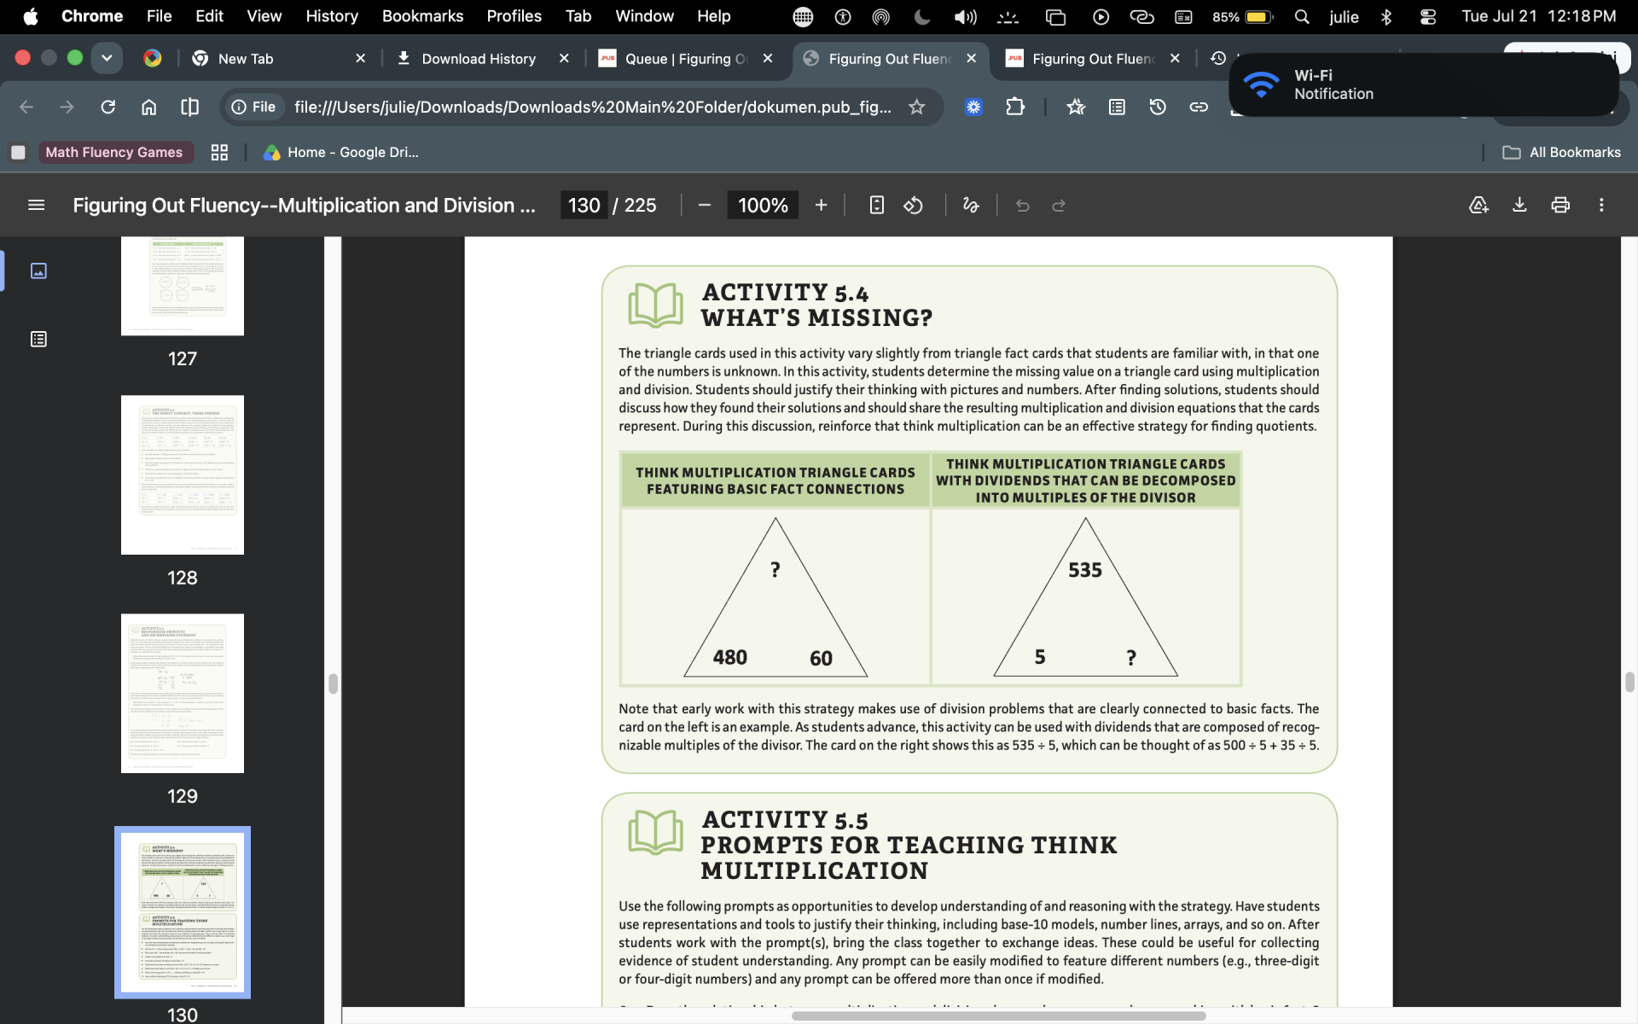1638x1024 pixels.
Task: Zoom in with the plus button
Action: pos(821,205)
